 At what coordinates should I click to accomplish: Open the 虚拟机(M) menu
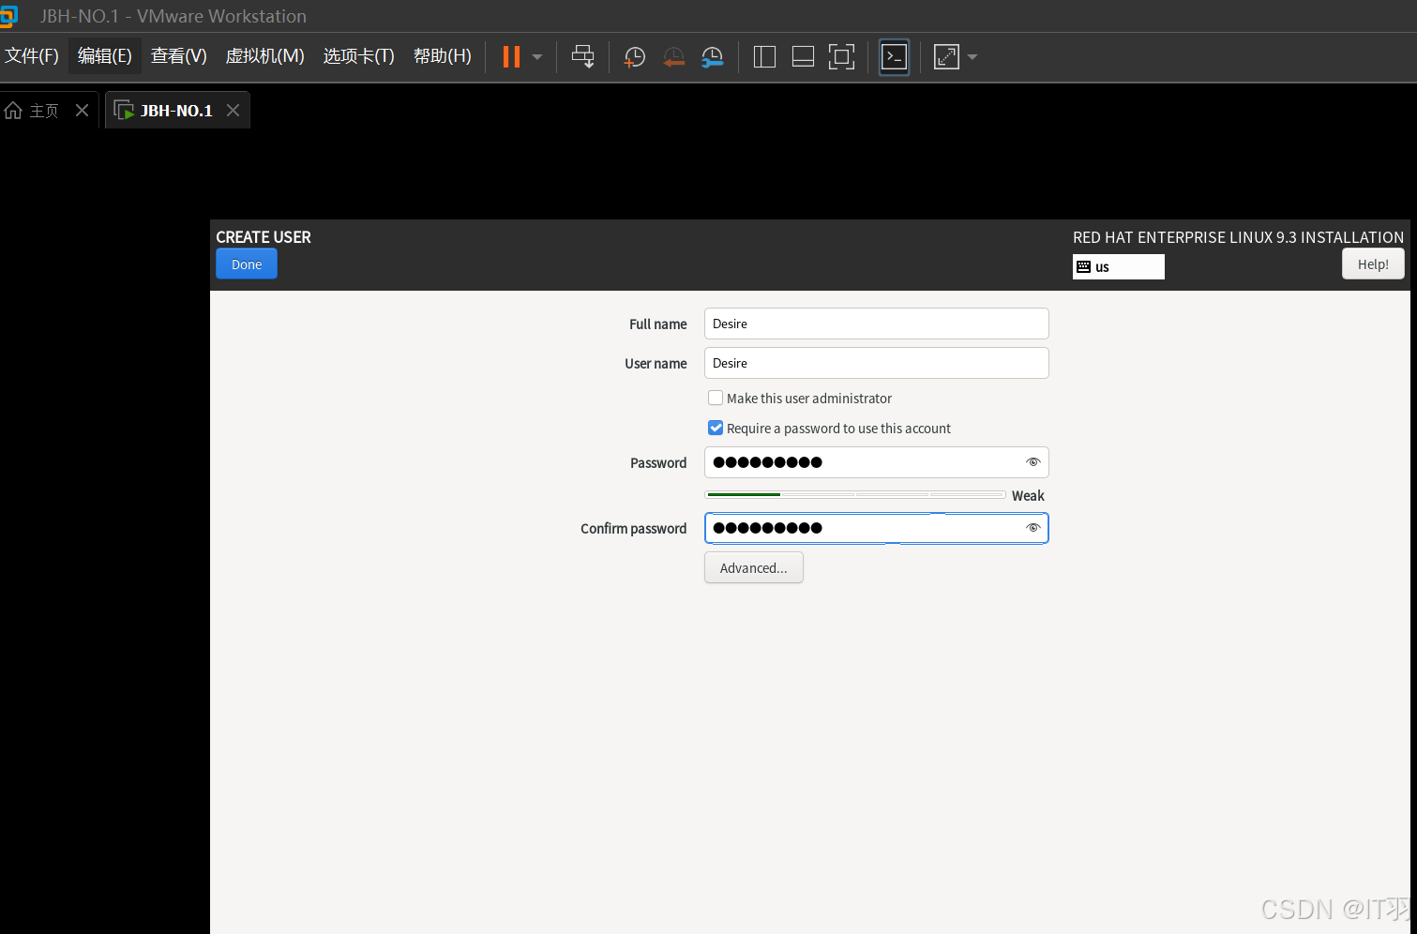pyautogui.click(x=264, y=56)
